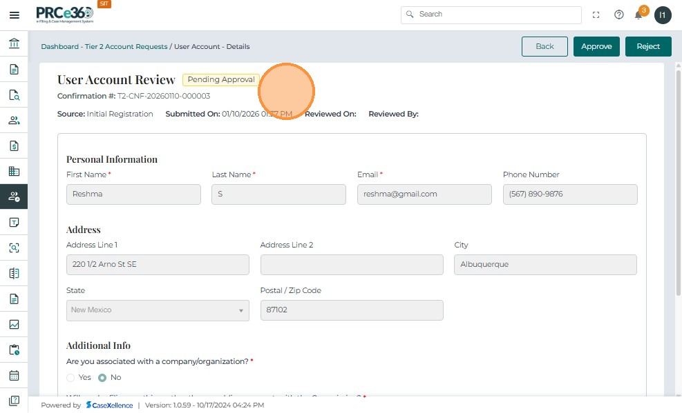Screen dimensions: 682x413
Task: Open the document icon above the chart icon
Action: tap(14, 299)
